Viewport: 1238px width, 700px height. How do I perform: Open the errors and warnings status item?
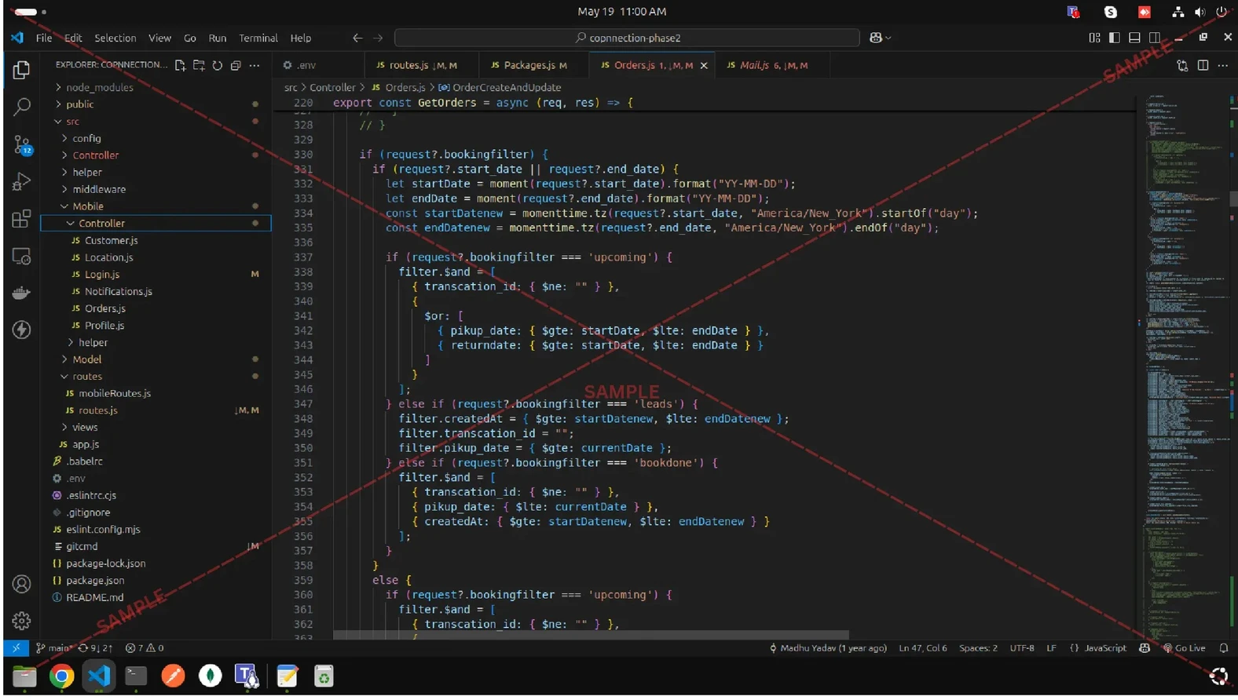(145, 648)
